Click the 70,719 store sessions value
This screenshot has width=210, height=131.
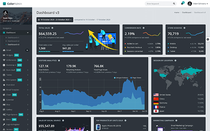173,34
